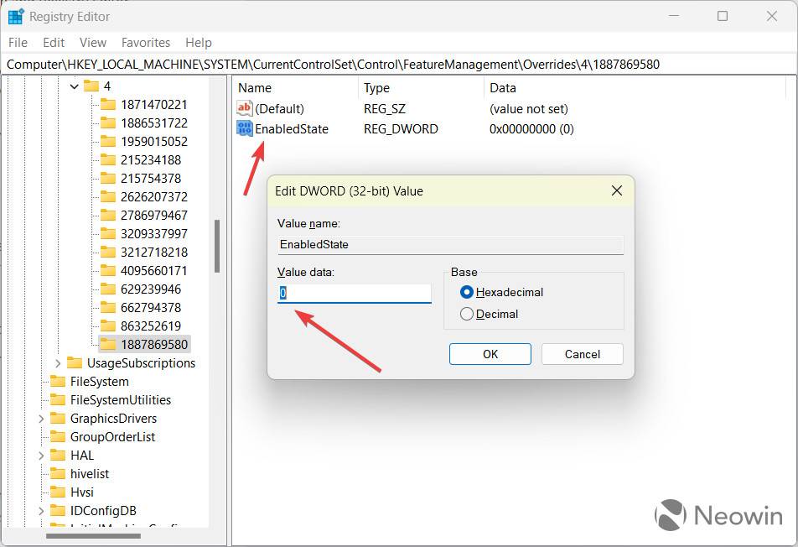This screenshot has width=798, height=547.
Task: Open the View menu
Action: (x=92, y=42)
